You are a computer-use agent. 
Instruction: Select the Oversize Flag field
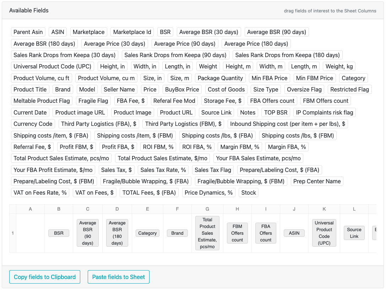(x=304, y=89)
